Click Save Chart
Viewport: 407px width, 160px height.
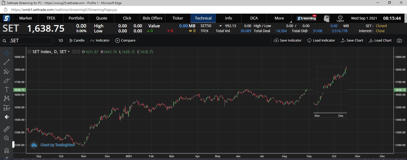[x=352, y=41]
